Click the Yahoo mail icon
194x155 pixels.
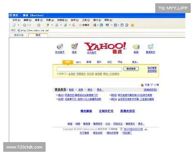[136, 47]
